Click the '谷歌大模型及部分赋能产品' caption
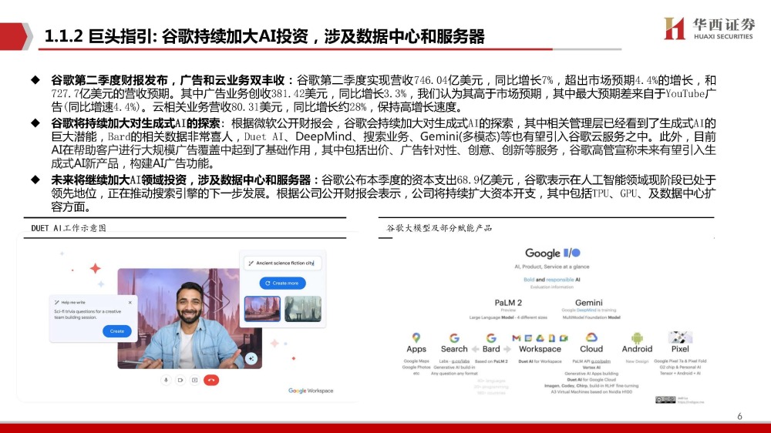 [439, 228]
